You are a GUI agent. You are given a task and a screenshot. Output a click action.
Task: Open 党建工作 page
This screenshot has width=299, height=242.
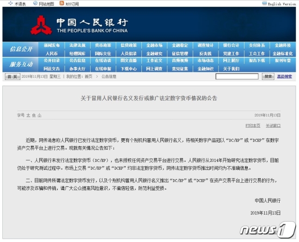[x=231, y=54]
